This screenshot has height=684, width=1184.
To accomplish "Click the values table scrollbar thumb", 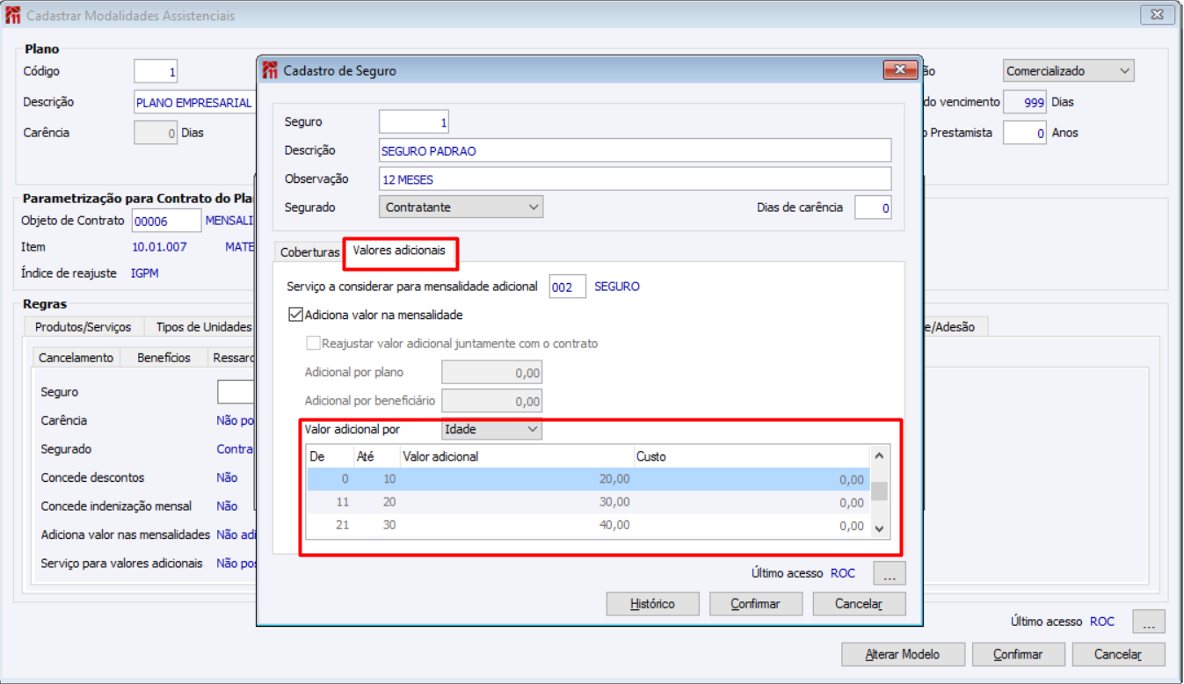I will [879, 491].
